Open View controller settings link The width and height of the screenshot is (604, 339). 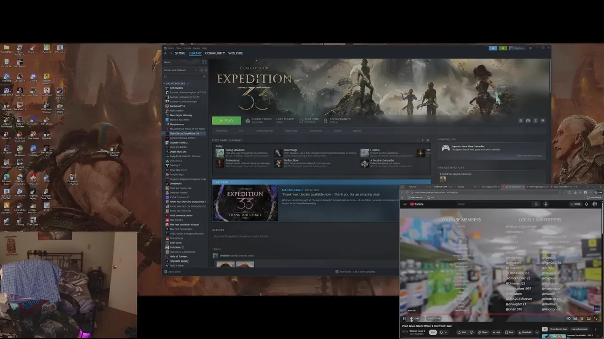click(529, 155)
